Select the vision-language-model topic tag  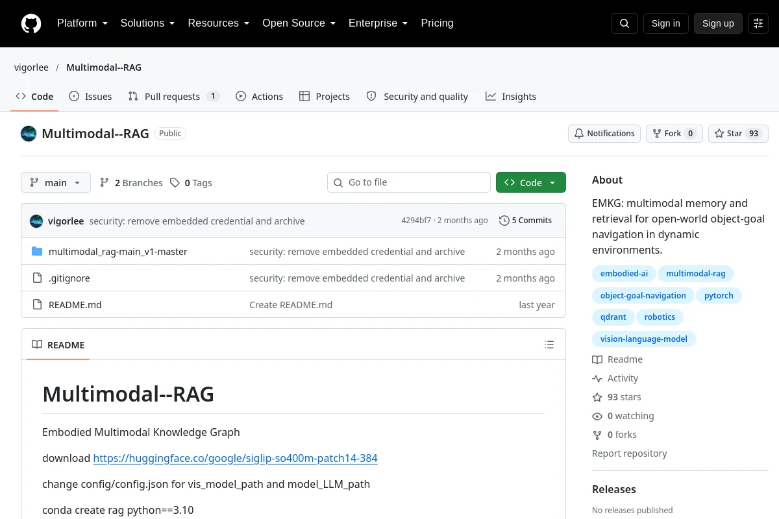644,339
